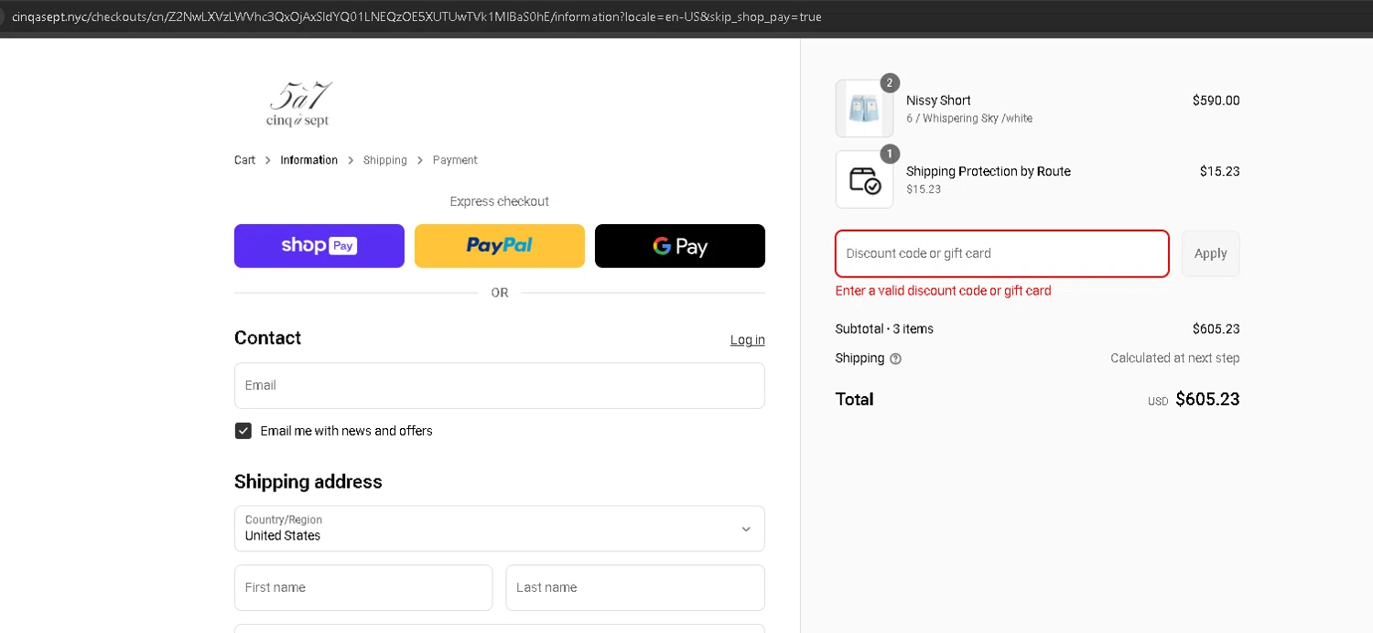The image size is (1373, 633).
Task: Click the cinq à sept logo
Action: (x=298, y=104)
